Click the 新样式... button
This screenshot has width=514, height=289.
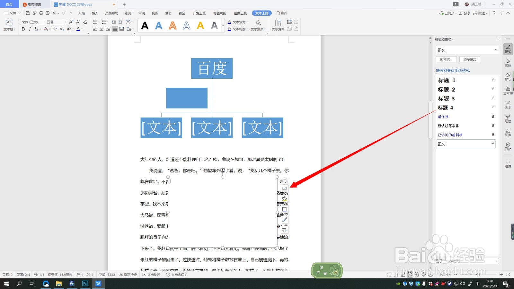click(x=446, y=59)
